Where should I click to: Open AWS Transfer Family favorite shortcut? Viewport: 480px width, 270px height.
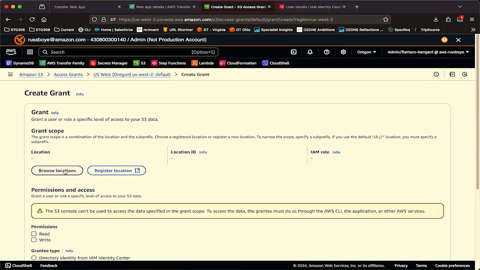click(62, 63)
